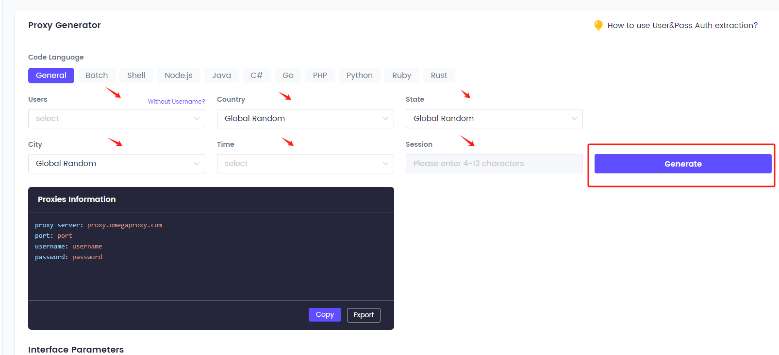Switch to the Batch tab
Image resolution: width=779 pixels, height=355 pixels.
[97, 76]
